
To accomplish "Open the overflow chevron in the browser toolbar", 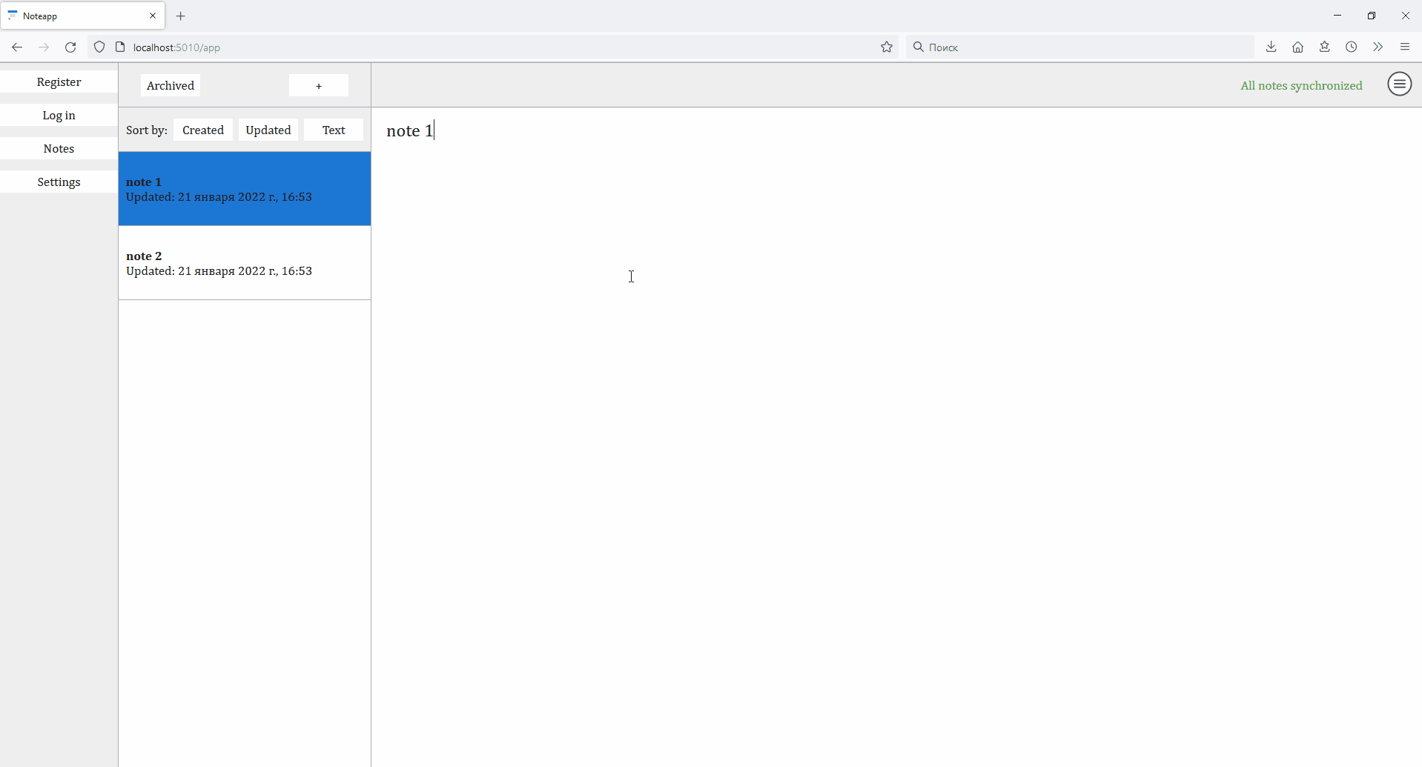I will [1378, 47].
